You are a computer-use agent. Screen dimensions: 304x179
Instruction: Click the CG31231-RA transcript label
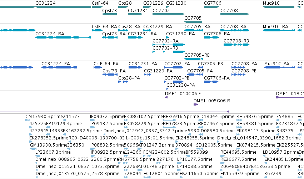142,34
